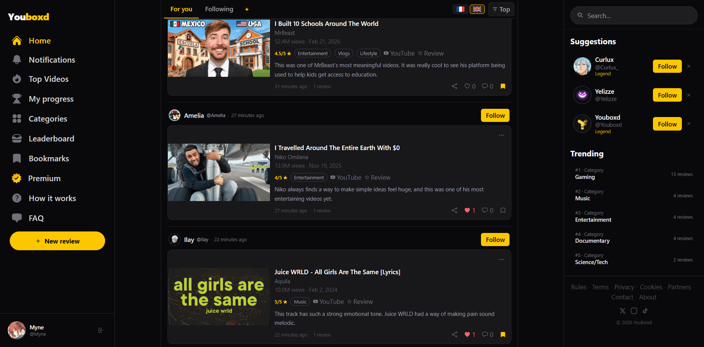
Task: Open the 'Top' sort dropdown
Action: 501,9
